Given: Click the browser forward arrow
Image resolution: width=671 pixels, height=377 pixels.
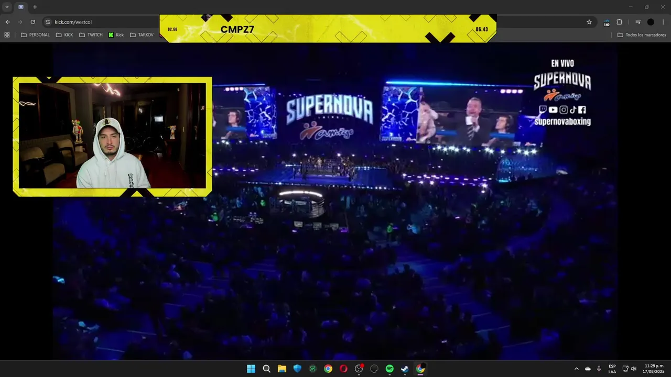Looking at the screenshot, I should click(x=20, y=22).
